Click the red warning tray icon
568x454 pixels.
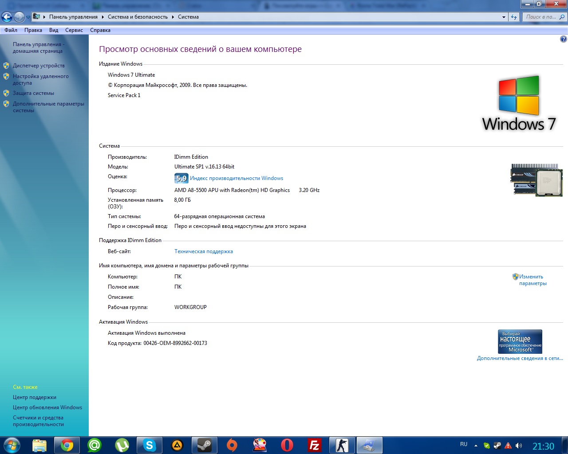(508, 446)
